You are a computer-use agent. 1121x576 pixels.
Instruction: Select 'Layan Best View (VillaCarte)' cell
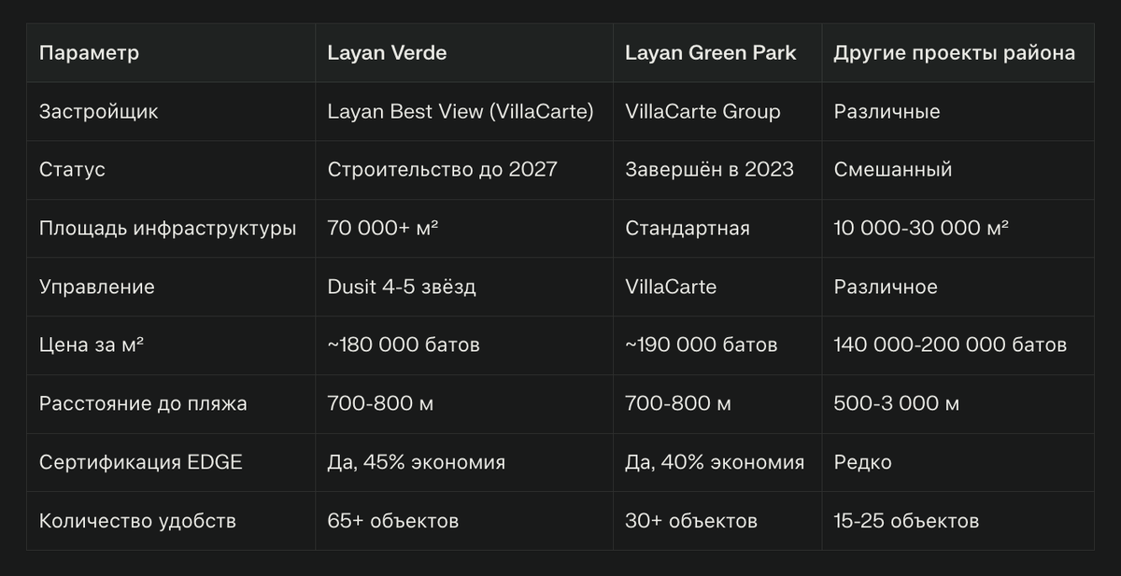461,112
